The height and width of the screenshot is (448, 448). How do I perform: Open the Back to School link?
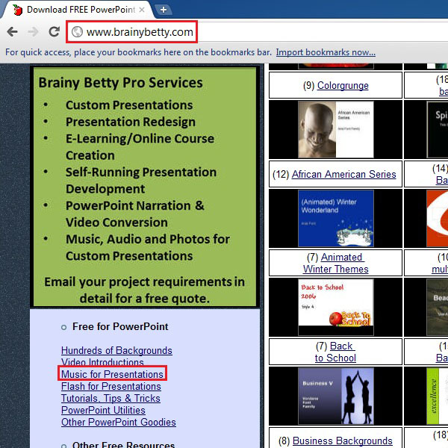pos(336,352)
